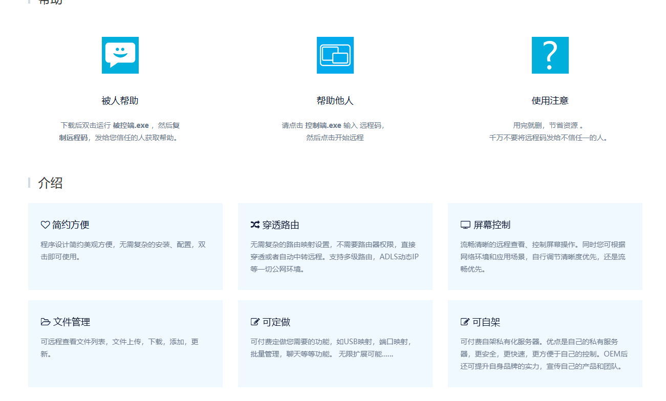This screenshot has width=666, height=401.
Task: Click the 文件管理 card title
Action: tap(72, 322)
